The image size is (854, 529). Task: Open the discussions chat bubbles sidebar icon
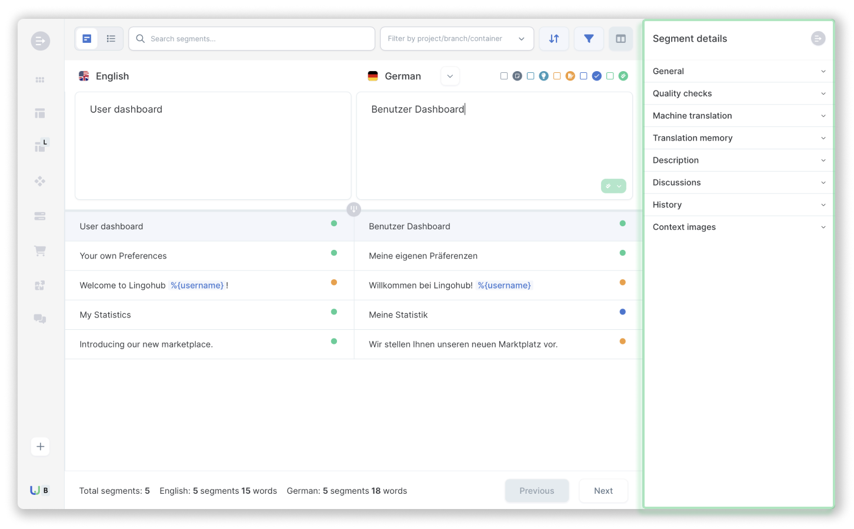[x=40, y=319]
